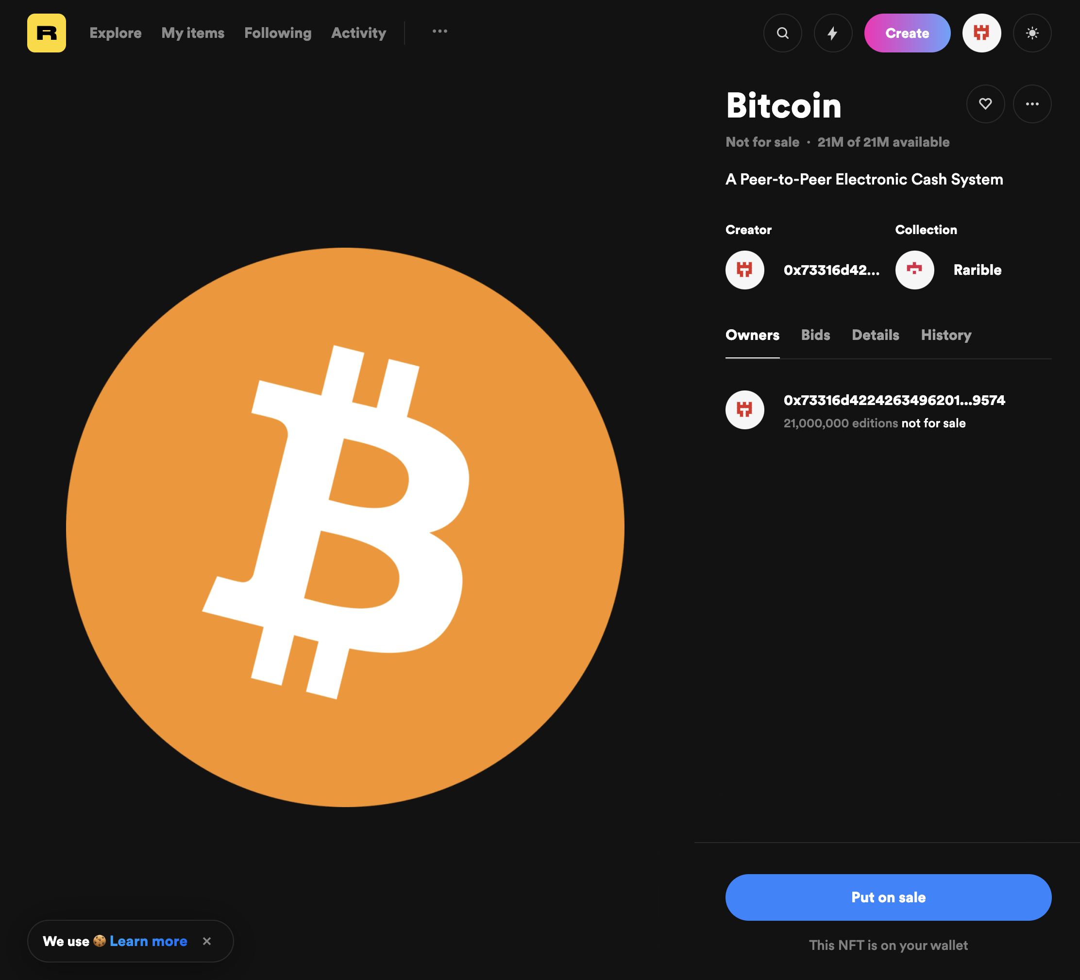1080x980 pixels.
Task: Open the owner's avatar in Owners list
Action: coord(744,410)
